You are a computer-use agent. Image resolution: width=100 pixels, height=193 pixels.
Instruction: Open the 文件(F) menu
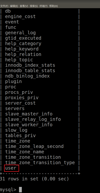4,6
